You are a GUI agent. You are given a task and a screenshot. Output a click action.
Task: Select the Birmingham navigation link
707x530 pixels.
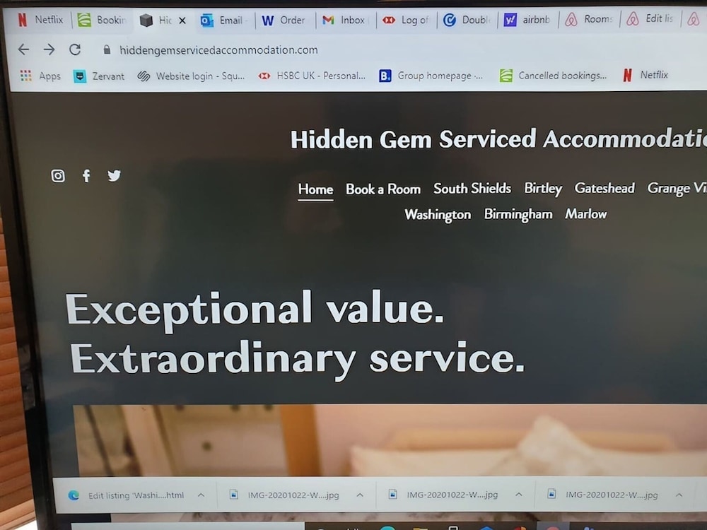(518, 215)
